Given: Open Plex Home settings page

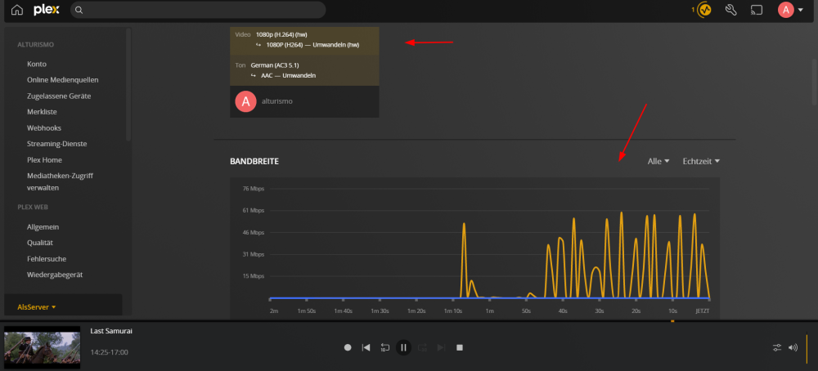Looking at the screenshot, I should 44,159.
